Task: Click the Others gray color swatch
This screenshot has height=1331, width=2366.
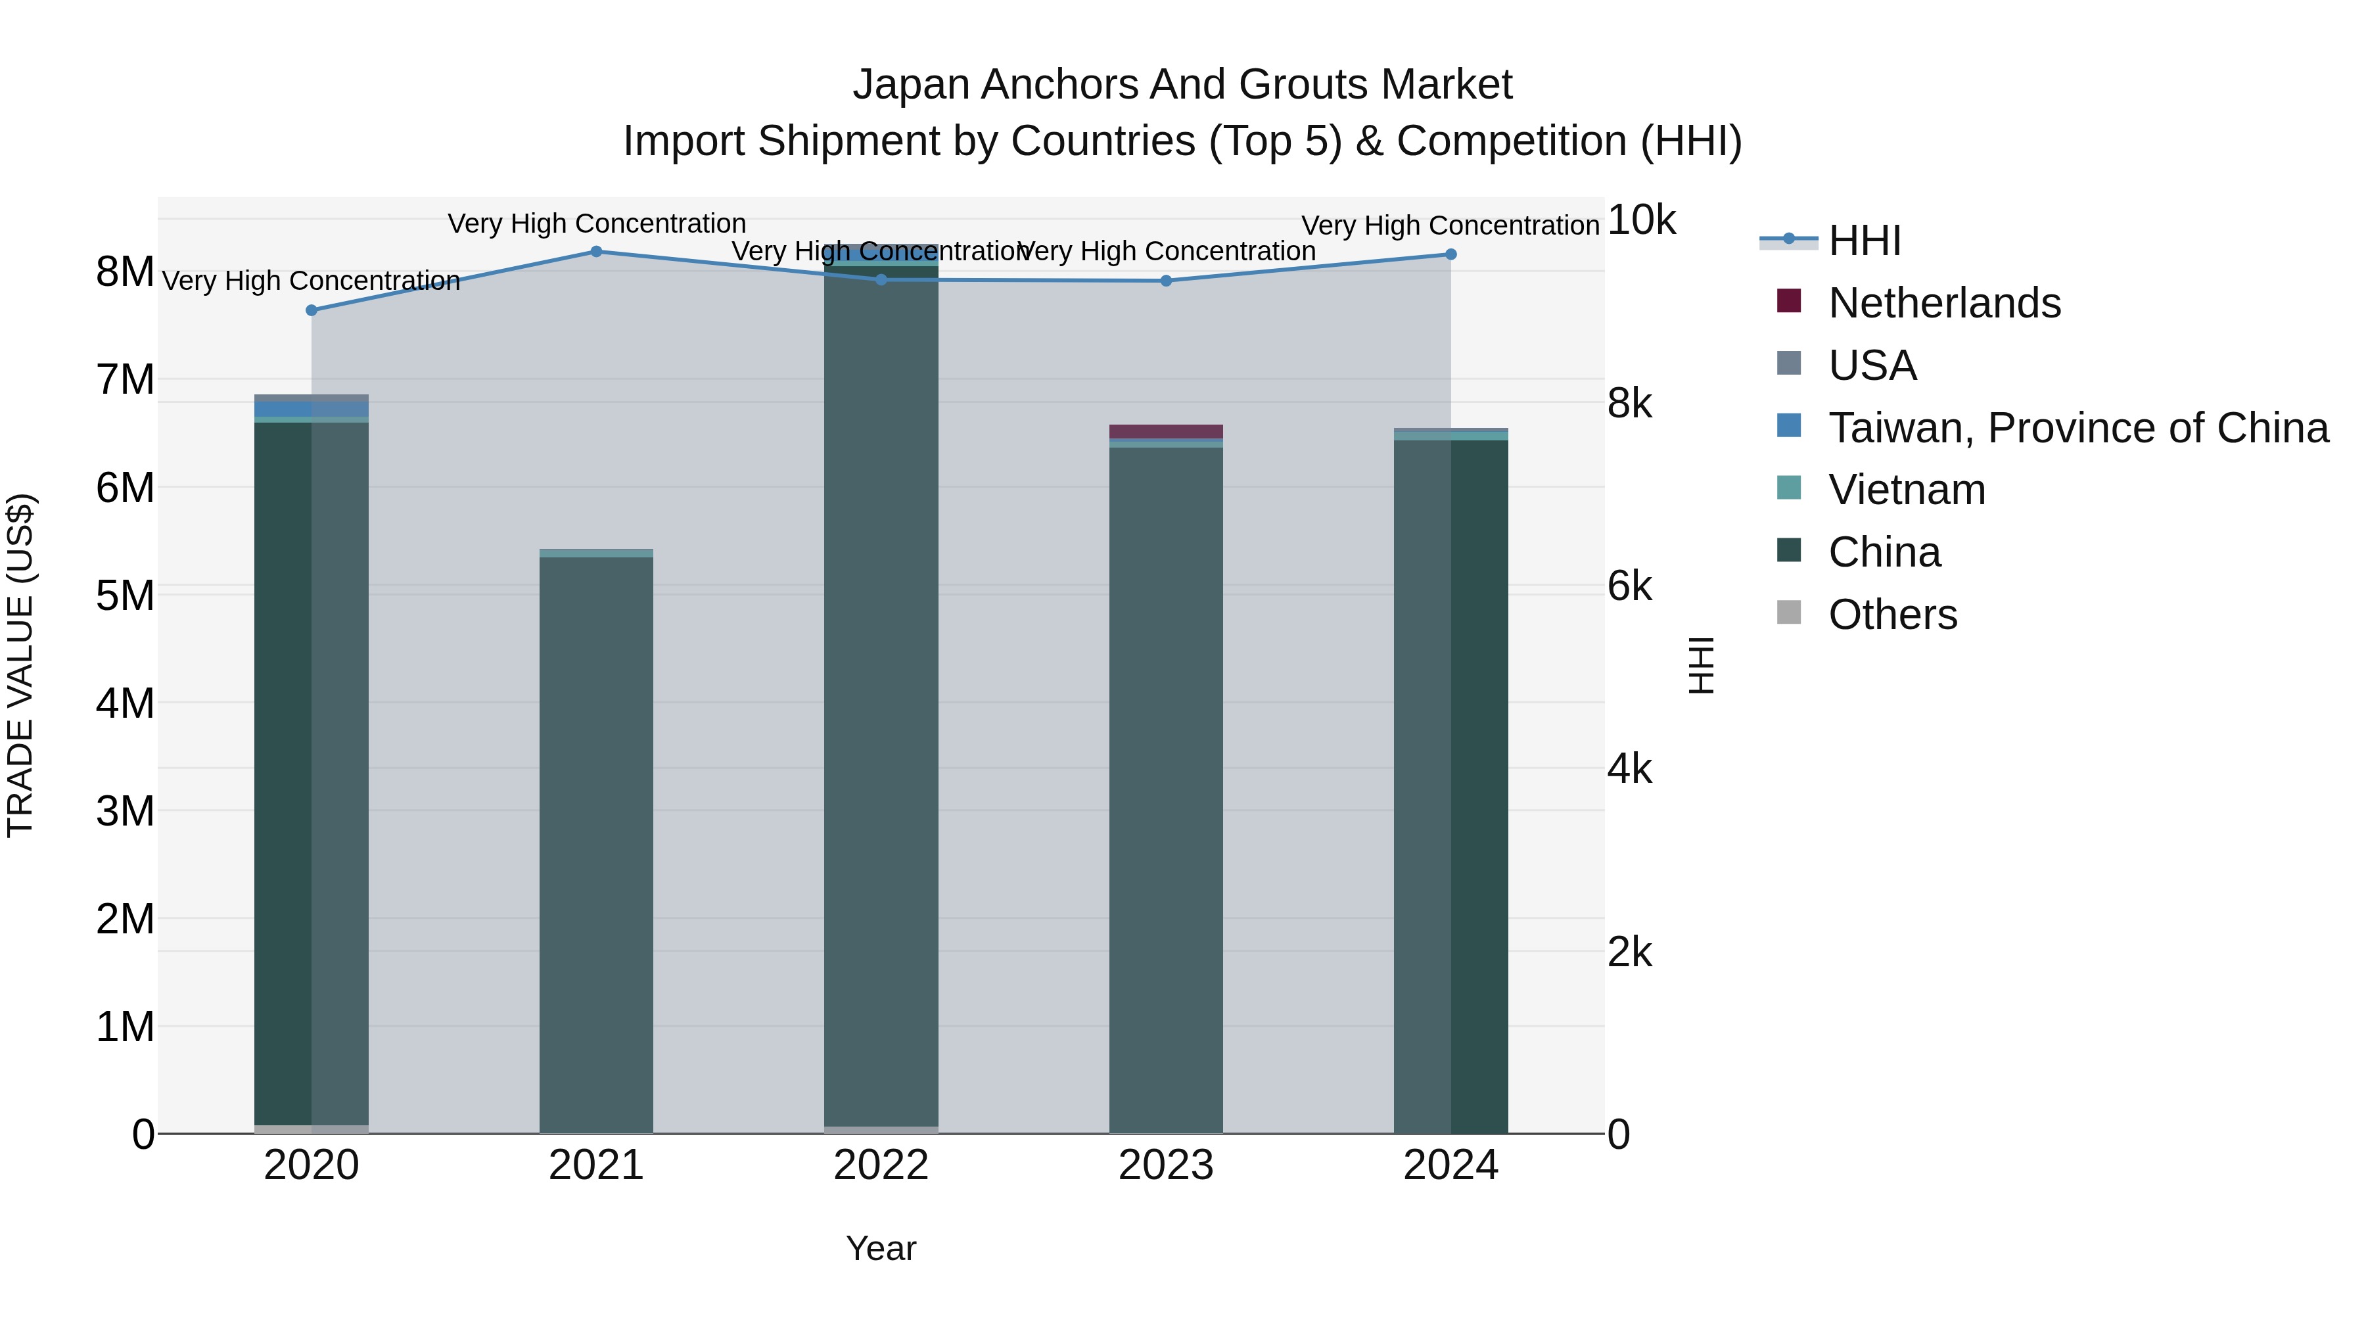Action: coord(1788,612)
